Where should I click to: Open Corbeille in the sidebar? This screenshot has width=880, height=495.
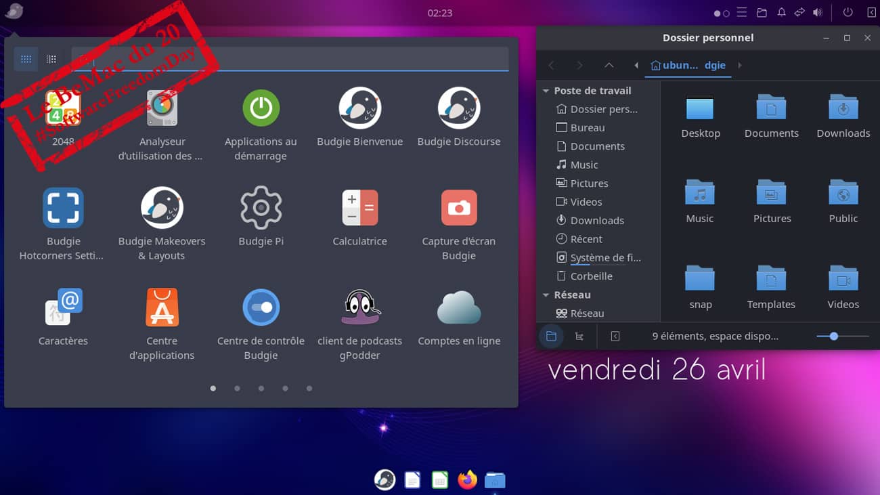click(x=584, y=276)
